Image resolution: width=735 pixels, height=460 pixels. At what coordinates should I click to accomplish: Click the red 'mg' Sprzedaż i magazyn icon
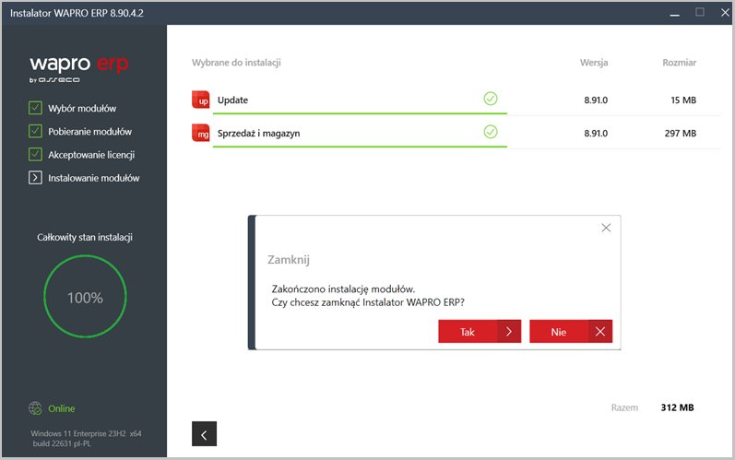[201, 133]
